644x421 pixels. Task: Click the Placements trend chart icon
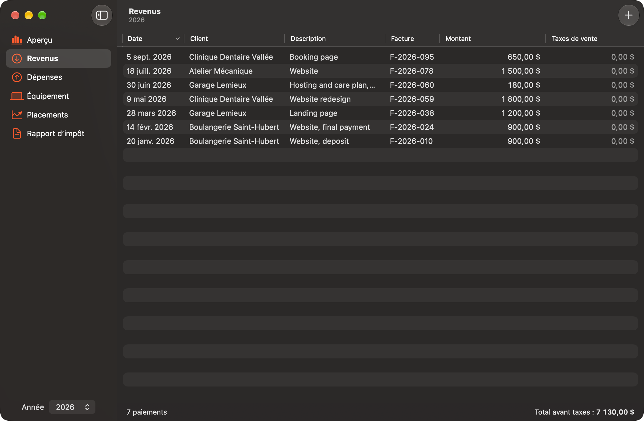[x=17, y=115]
